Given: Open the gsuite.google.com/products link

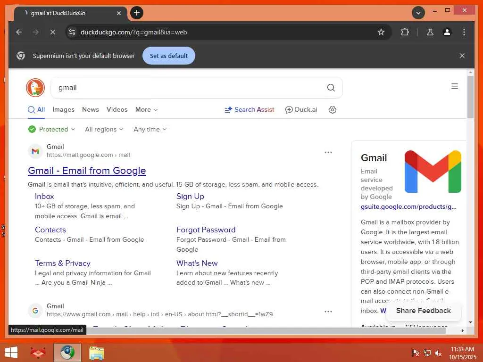Looking at the screenshot, I should (408, 206).
